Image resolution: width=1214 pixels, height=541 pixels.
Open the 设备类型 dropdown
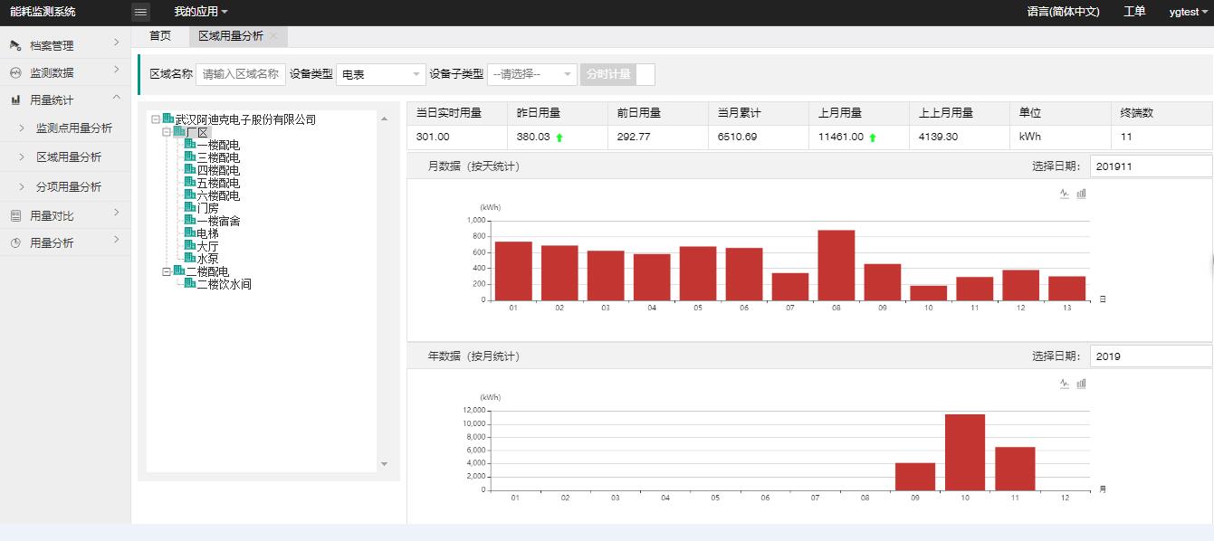pos(380,74)
